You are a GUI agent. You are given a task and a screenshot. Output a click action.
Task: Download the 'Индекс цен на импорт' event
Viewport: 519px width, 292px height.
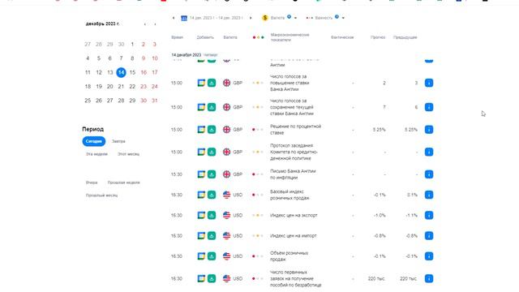coord(212,236)
